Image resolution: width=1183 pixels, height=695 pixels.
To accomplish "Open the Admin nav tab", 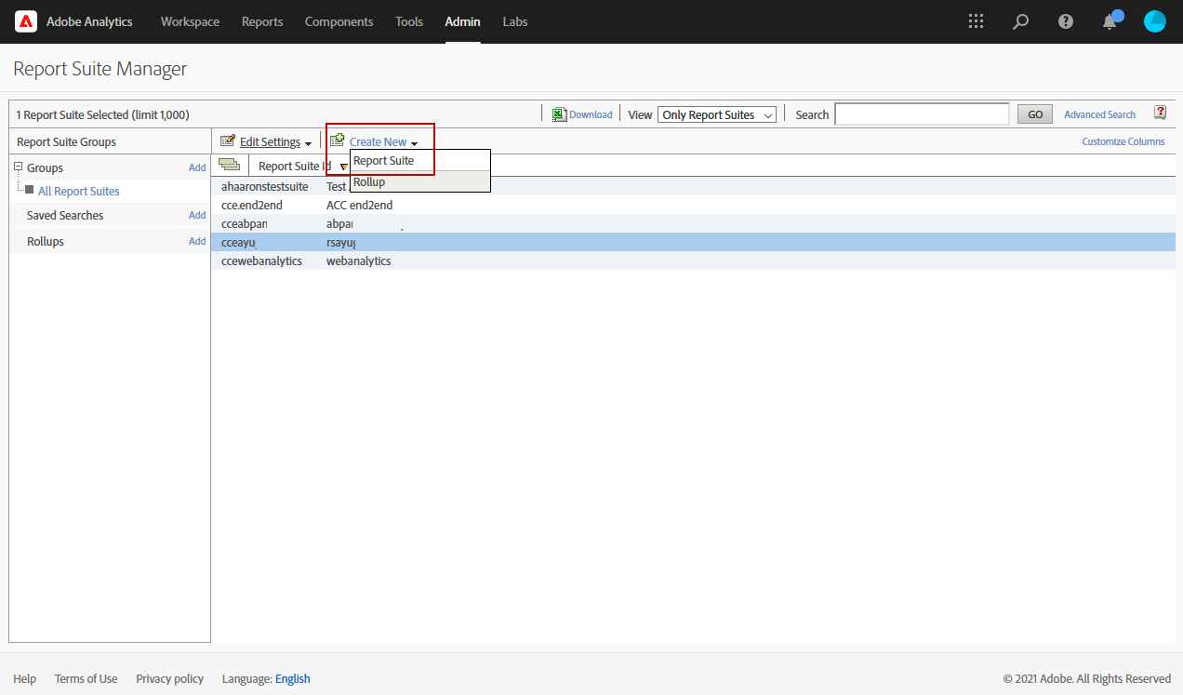I will pos(463,21).
